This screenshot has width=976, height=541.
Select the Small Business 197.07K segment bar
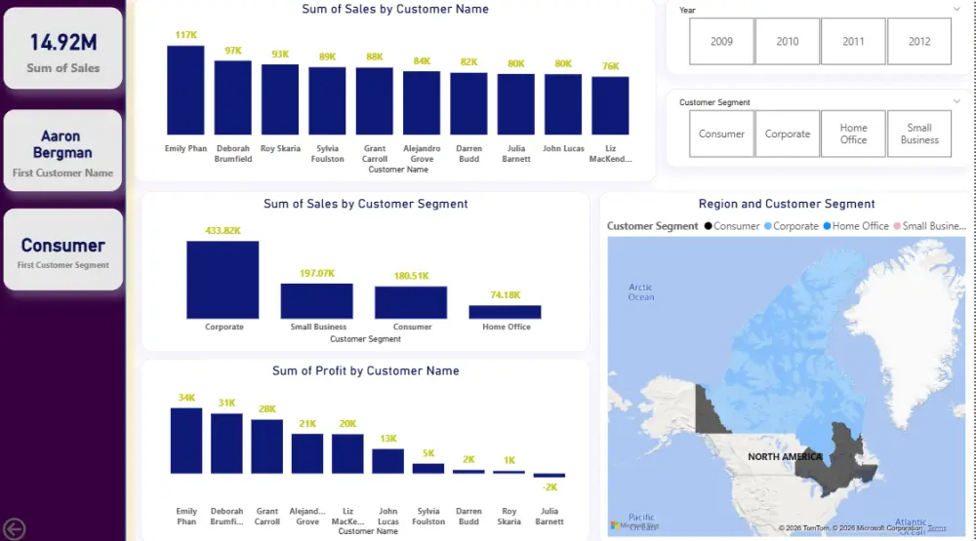tap(317, 301)
